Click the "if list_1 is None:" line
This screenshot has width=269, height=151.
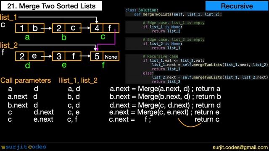(163, 27)
